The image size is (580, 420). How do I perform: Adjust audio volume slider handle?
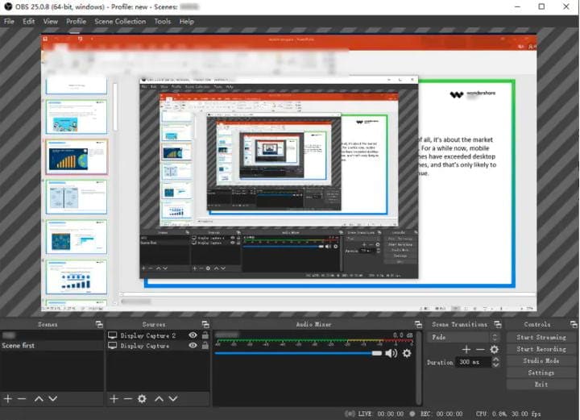coord(376,353)
